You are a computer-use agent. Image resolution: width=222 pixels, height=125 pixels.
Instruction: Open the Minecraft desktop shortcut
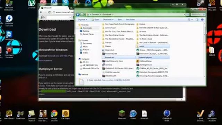click(x=122, y=115)
